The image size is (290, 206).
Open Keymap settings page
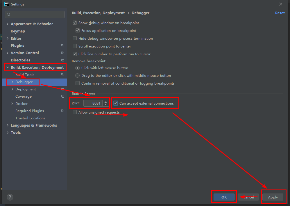coord(18,31)
